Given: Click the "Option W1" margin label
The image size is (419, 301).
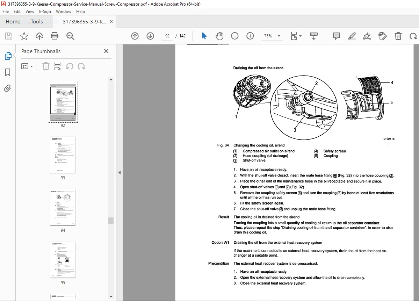Looking at the screenshot, I should coord(220,243).
